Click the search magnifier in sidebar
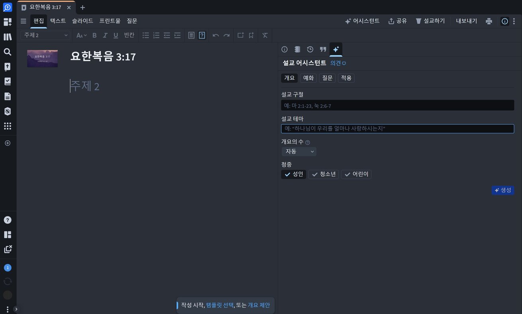Viewport: 522px width, 314px height. click(8, 52)
